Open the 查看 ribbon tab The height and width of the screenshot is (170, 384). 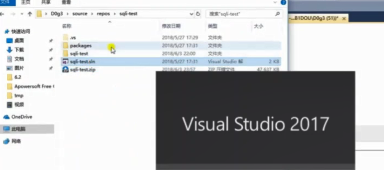pos(66,3)
